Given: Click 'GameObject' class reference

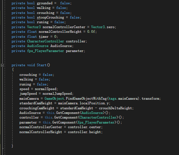Looking at the screenshot, I should point(54,99).
